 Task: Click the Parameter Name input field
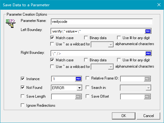[102, 22]
